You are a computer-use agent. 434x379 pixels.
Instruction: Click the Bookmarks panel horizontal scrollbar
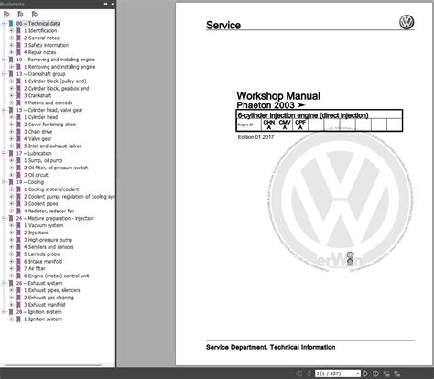53,364
